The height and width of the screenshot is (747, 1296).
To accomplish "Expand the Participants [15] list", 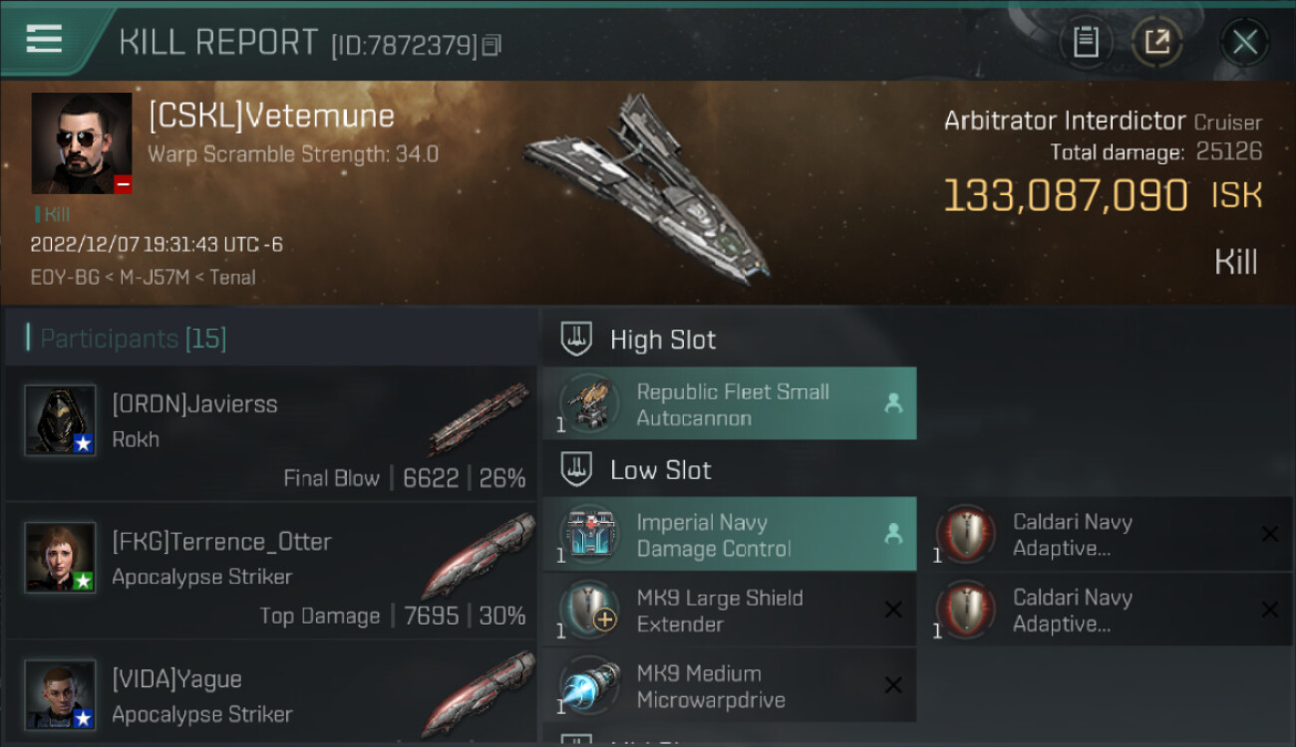I will pyautogui.click(x=134, y=339).
